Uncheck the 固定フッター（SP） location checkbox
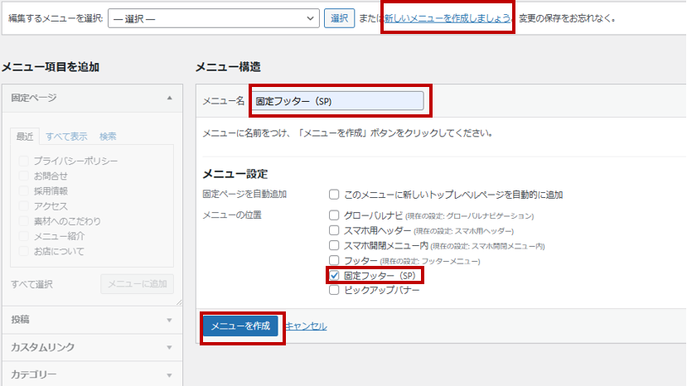 [x=334, y=275]
